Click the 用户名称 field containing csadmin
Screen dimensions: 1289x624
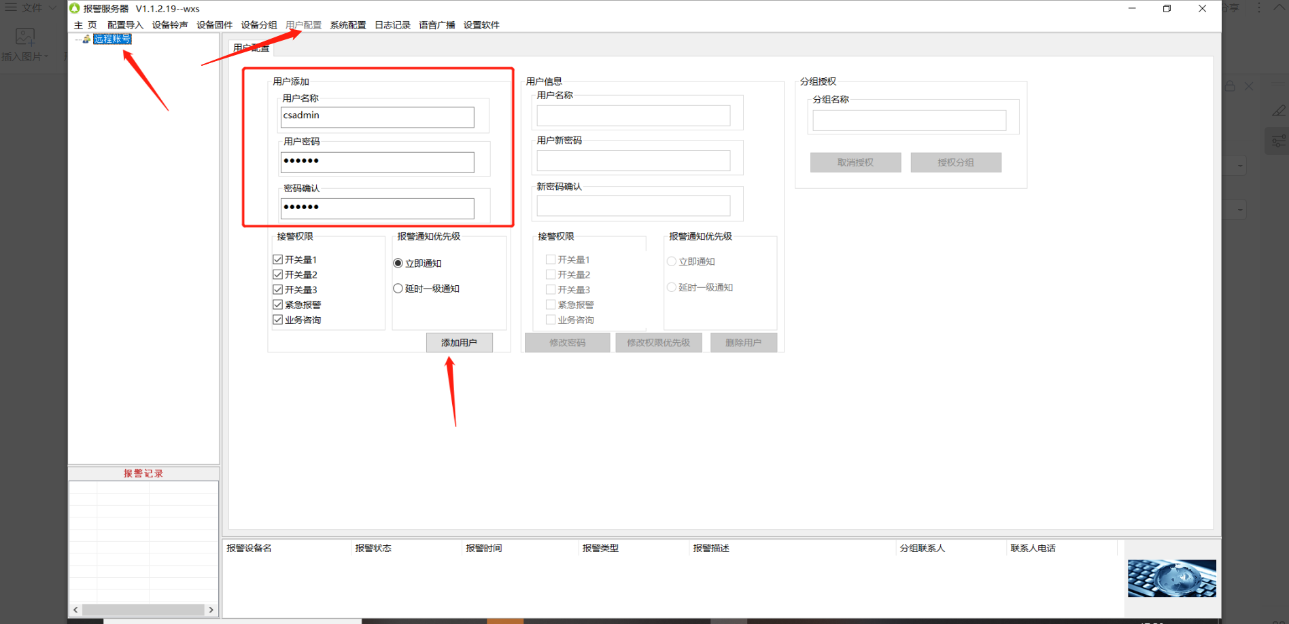click(x=377, y=117)
